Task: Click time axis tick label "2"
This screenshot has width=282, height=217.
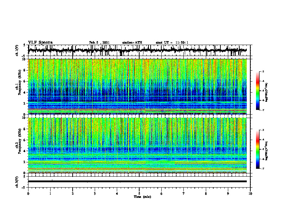Action: (x=73, y=194)
